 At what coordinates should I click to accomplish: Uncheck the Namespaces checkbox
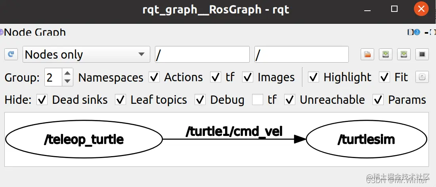click(154, 77)
